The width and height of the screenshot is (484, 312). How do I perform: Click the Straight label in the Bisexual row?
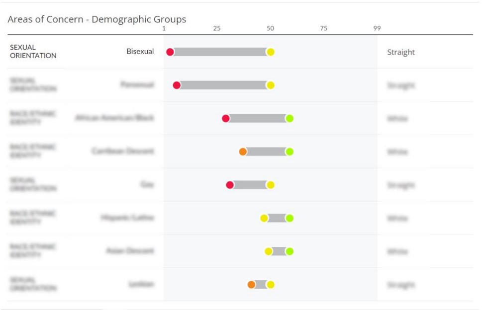[401, 52]
